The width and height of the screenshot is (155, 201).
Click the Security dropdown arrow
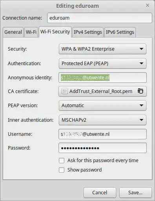[x=141, y=49]
